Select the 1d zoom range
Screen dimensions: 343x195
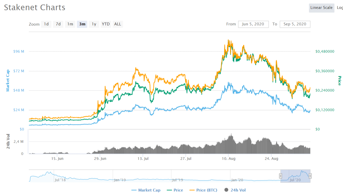click(x=46, y=24)
